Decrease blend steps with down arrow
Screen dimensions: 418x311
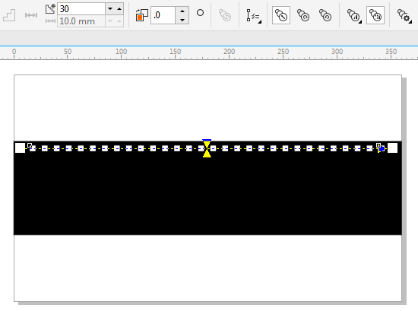tap(110, 9)
